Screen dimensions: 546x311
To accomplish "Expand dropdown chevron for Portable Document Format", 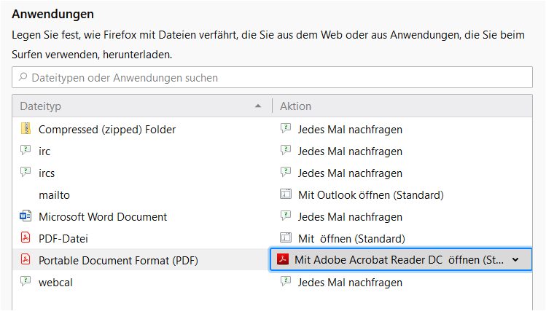I will [515, 260].
